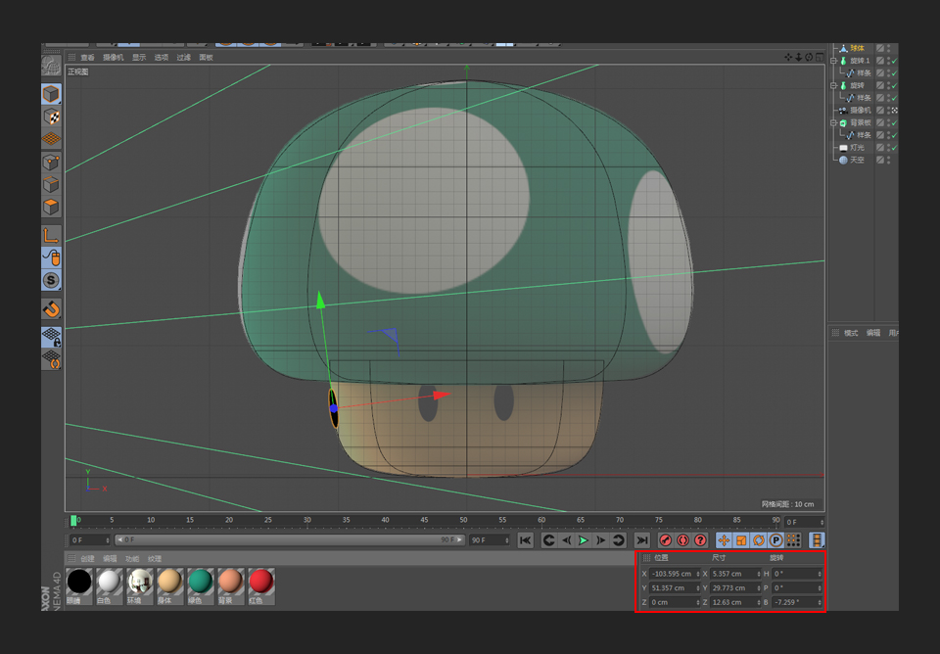Image resolution: width=940 pixels, height=654 pixels.
Task: Activate the Texture mode checkered cube icon
Action: coord(51,117)
